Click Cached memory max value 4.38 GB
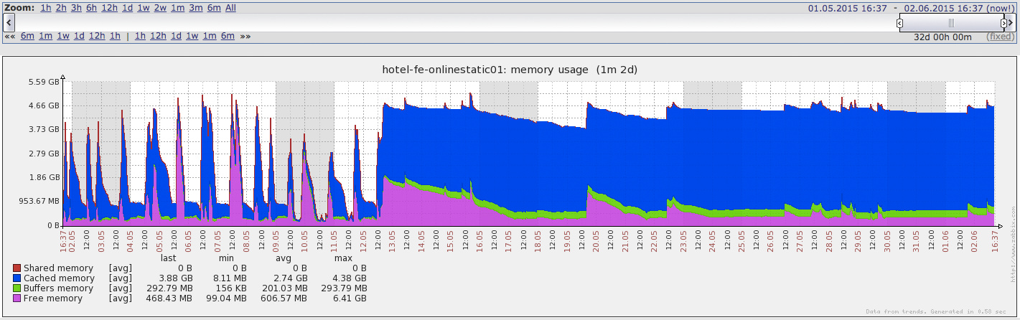The width and height of the screenshot is (1020, 320). [350, 278]
